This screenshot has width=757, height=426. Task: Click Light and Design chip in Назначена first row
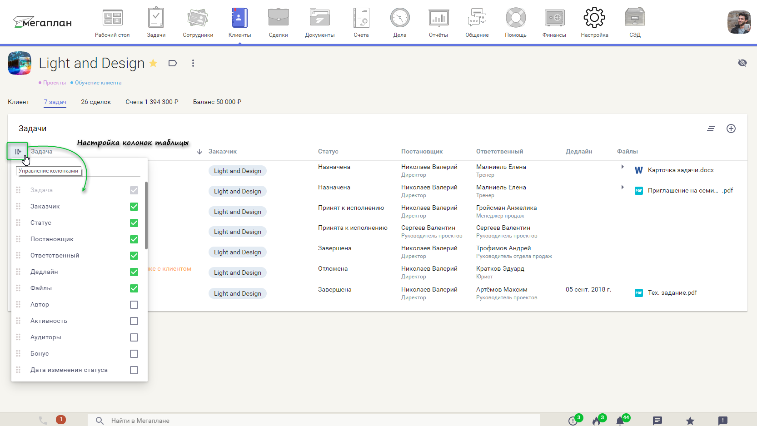(x=238, y=171)
